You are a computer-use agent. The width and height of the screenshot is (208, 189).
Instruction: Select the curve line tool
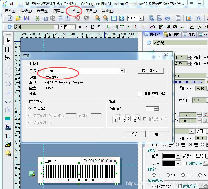(8, 75)
